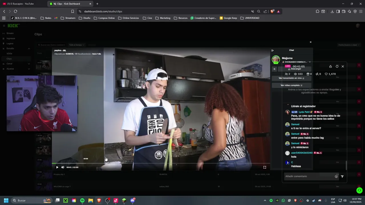365x205 pixels.
Task: Open VODs in the sidebar
Action: coord(9,54)
